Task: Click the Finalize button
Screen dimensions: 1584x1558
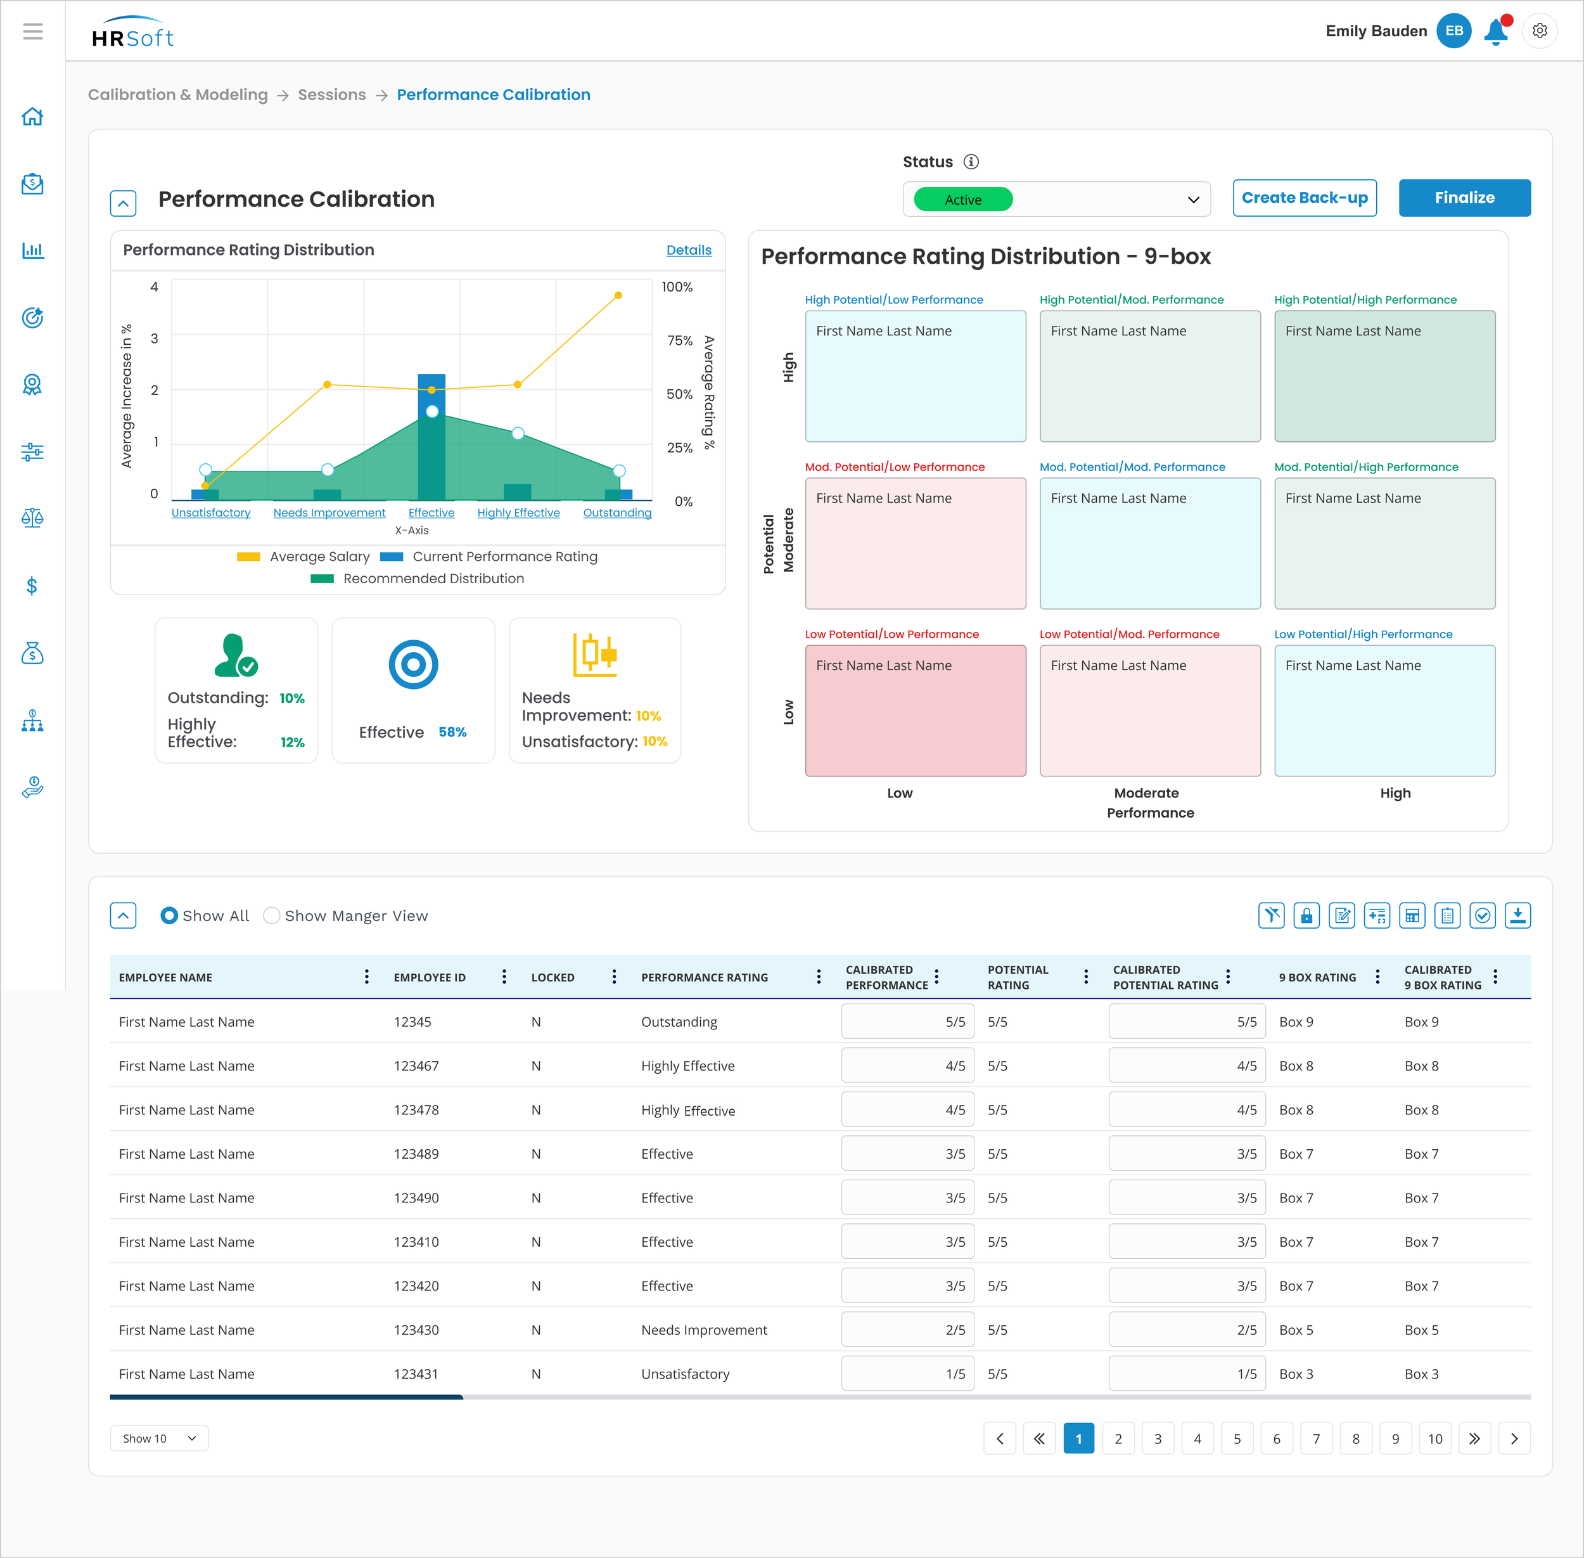Action: coord(1464,198)
